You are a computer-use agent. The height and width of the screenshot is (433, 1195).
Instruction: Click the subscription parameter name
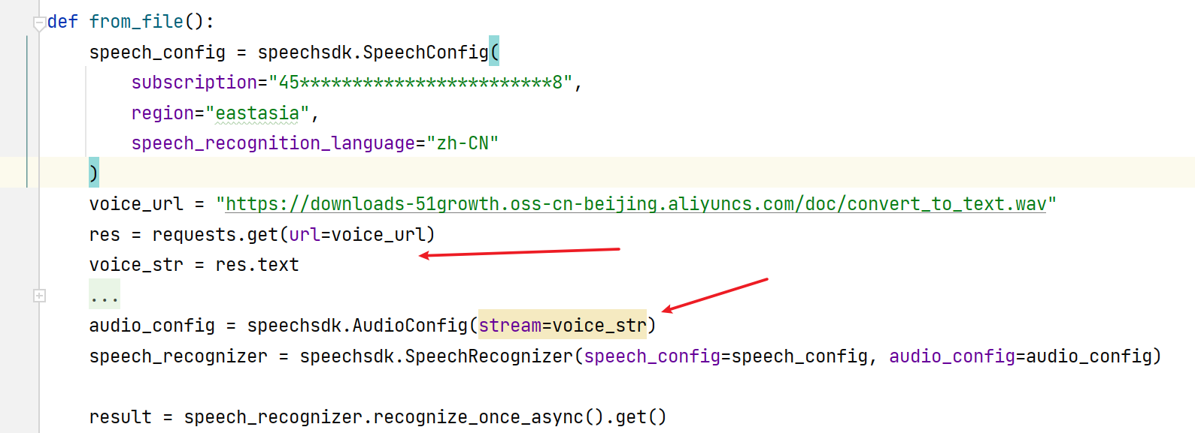[194, 83]
